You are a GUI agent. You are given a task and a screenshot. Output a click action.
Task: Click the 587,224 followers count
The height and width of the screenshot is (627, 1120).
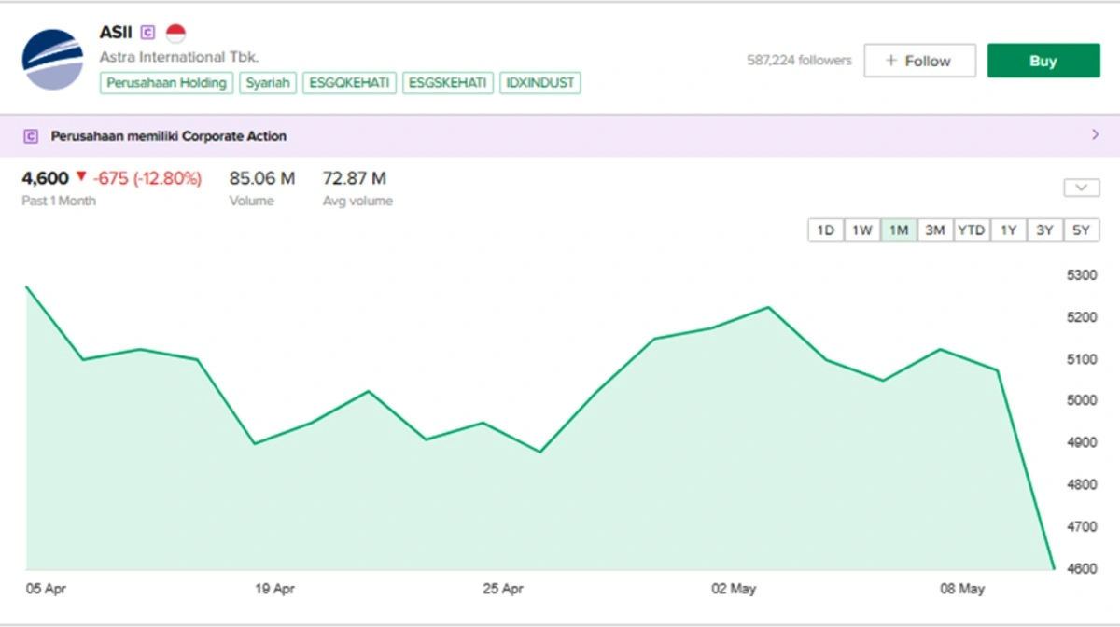799,61
